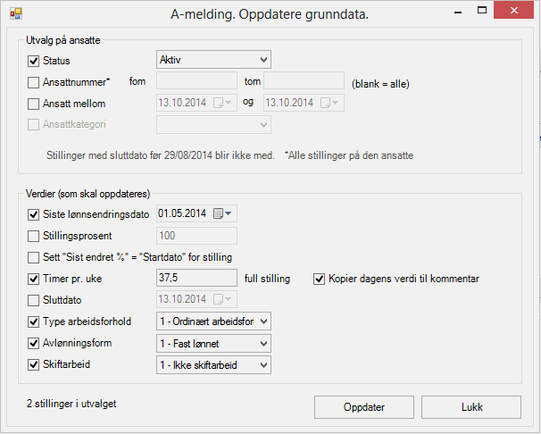Enable the Stillingsprosent checkbox
This screenshot has width=541, height=434.
tap(34, 236)
